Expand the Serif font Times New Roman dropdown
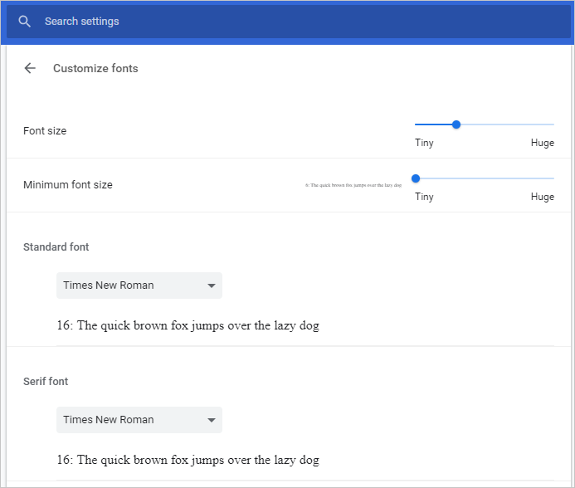575x488 pixels. click(139, 420)
